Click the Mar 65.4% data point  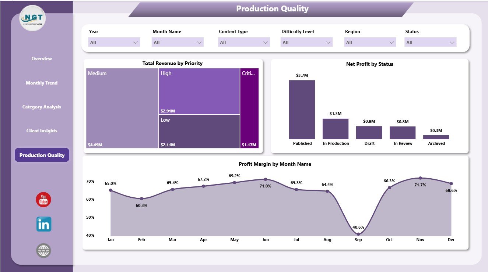tap(173, 189)
